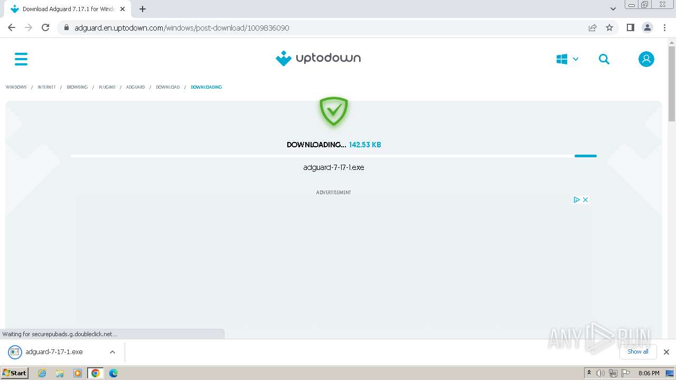Click the DOWNLOADING breadcrumb
This screenshot has height=380, width=676.
tap(206, 87)
